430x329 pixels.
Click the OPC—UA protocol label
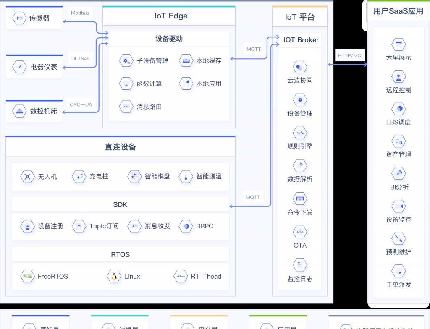(x=81, y=105)
